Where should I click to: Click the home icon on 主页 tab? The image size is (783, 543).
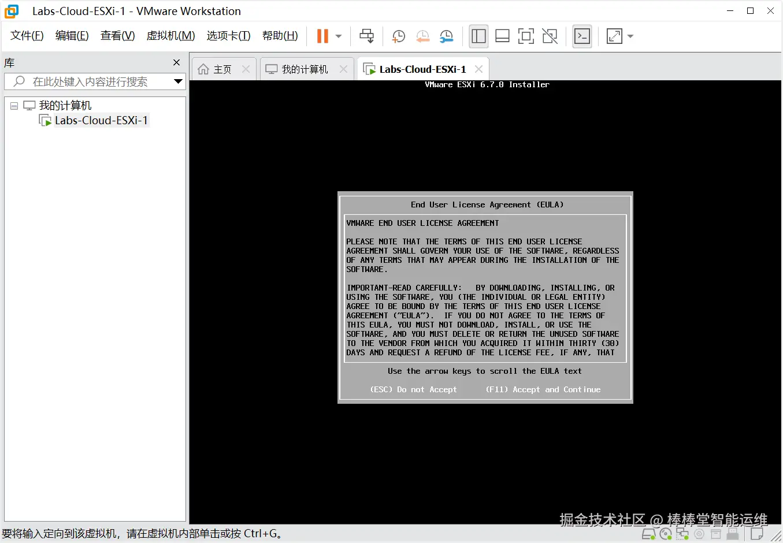[x=203, y=69]
